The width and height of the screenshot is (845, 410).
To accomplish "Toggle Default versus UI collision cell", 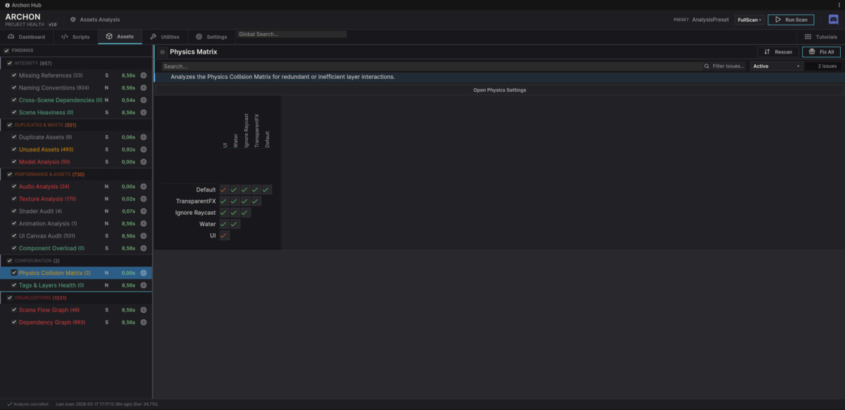I will pos(224,190).
